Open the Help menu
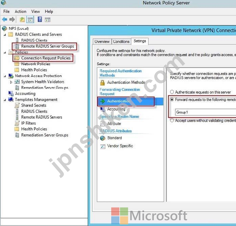The image size is (236, 226). tap(49, 12)
